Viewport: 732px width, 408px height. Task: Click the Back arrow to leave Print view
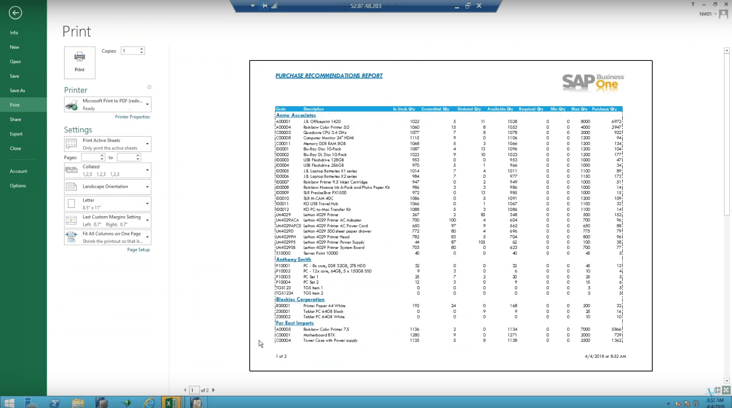(x=15, y=13)
